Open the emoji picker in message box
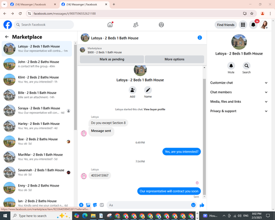 193,205
